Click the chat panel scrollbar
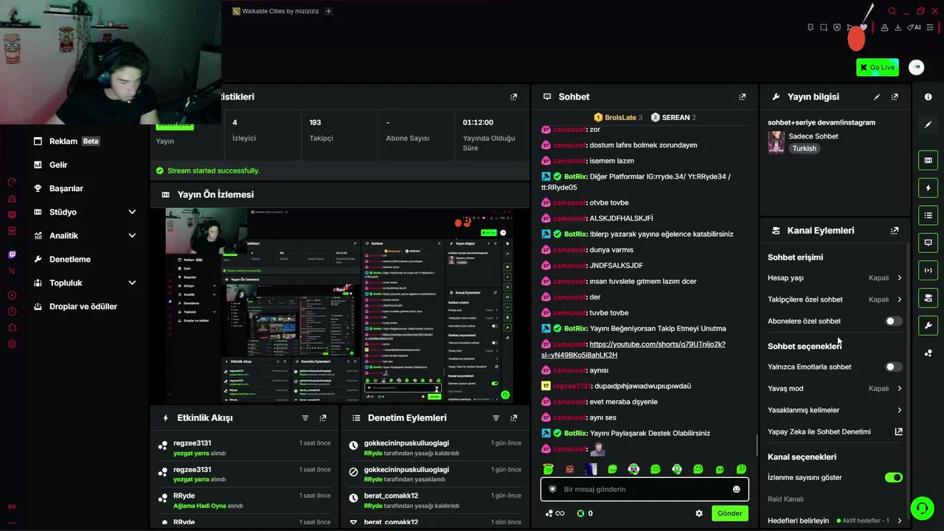The image size is (944, 531). click(x=757, y=445)
